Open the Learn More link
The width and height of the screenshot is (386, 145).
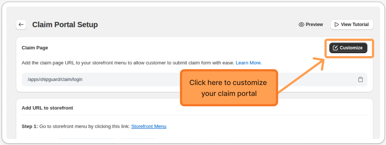pos(249,63)
